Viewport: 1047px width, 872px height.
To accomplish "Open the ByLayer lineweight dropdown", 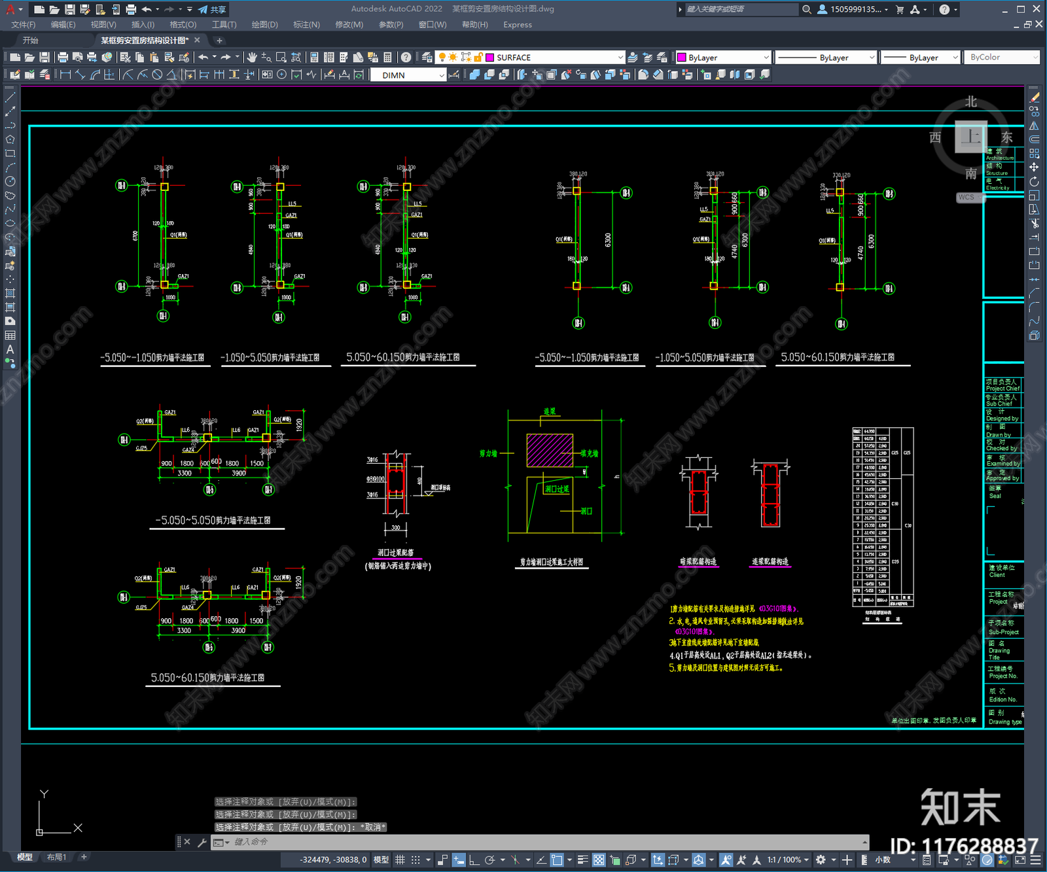I will (955, 58).
